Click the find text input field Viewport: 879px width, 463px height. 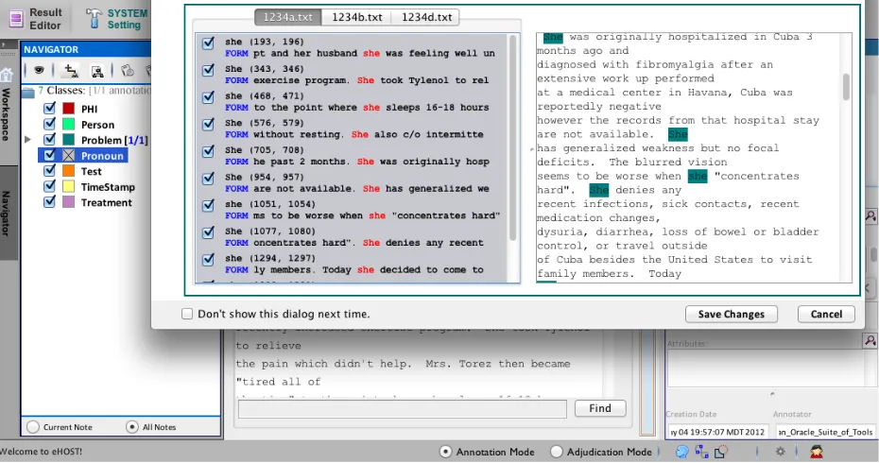pyautogui.click(x=403, y=408)
